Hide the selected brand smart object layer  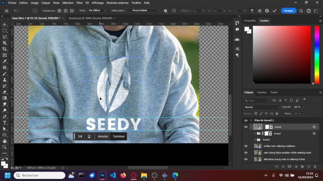point(246,127)
